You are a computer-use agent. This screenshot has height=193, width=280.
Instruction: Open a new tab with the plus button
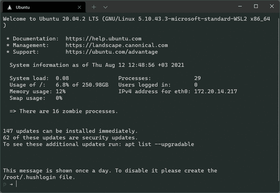94,7
